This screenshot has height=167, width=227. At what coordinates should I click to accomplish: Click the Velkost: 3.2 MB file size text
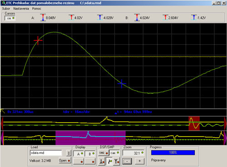click(40, 161)
